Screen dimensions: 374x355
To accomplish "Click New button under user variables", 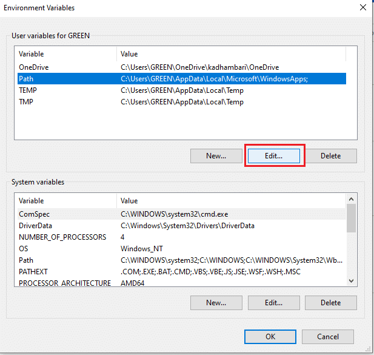I will coord(216,156).
